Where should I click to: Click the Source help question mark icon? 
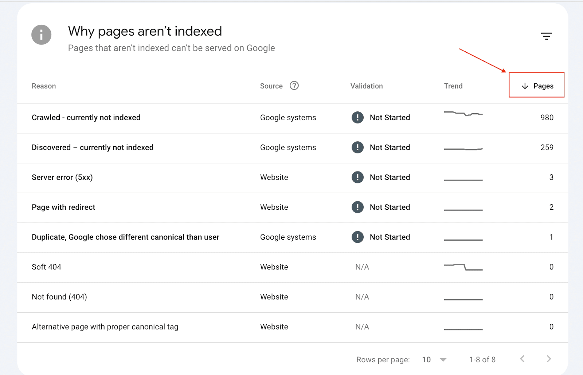coord(294,86)
